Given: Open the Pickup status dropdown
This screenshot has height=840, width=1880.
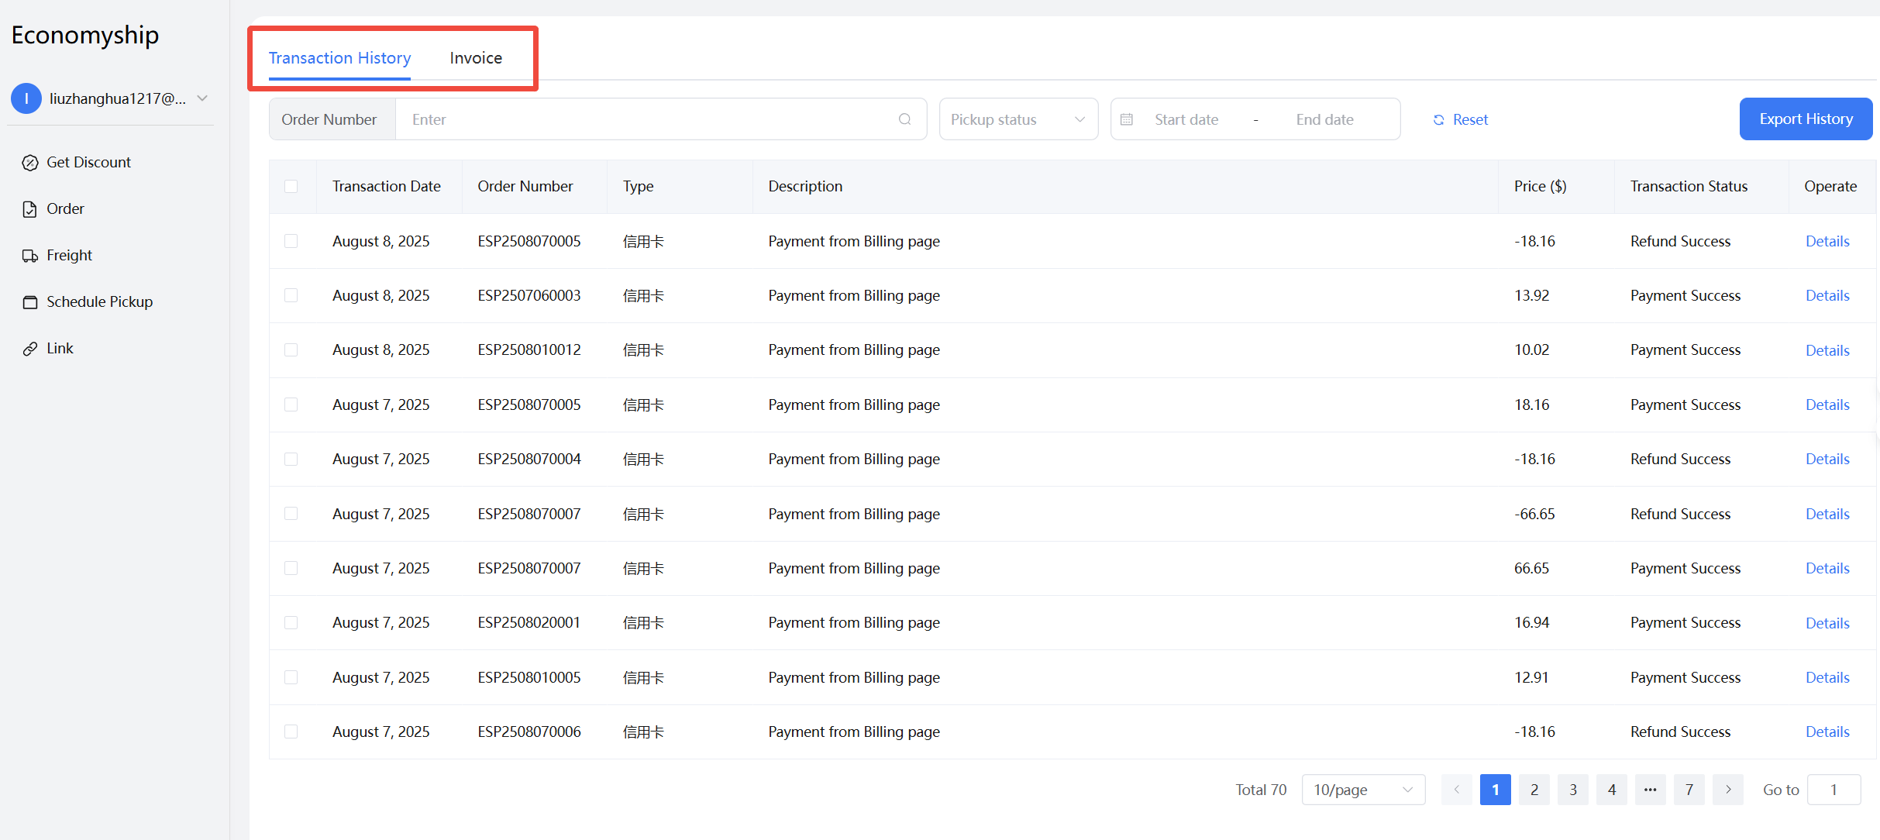Looking at the screenshot, I should tap(1017, 119).
